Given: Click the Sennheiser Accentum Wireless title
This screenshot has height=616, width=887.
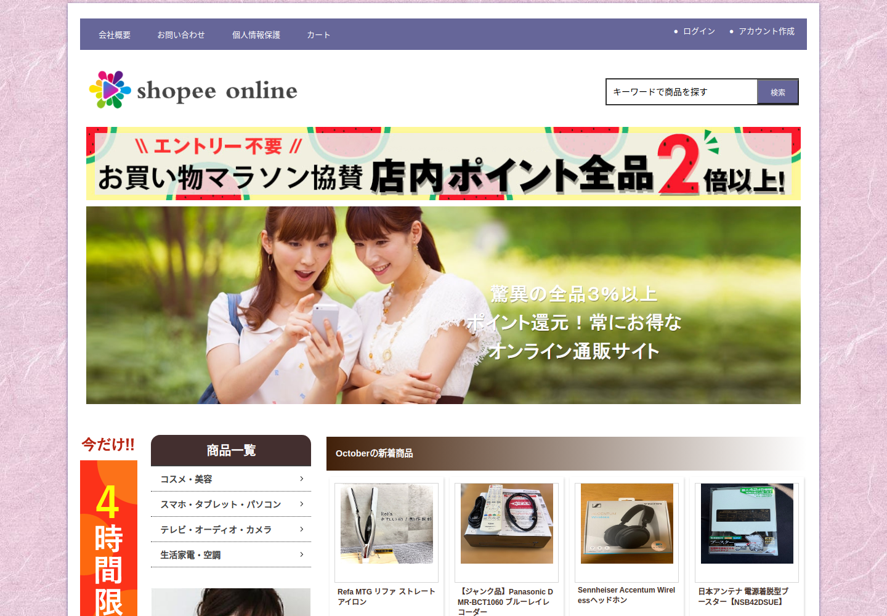Looking at the screenshot, I should click(626, 595).
